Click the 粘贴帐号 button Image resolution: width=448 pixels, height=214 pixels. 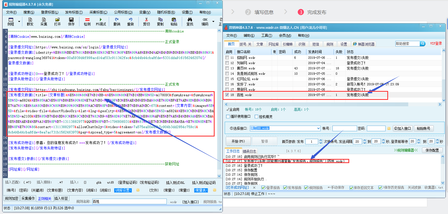pyautogui.click(x=423, y=128)
